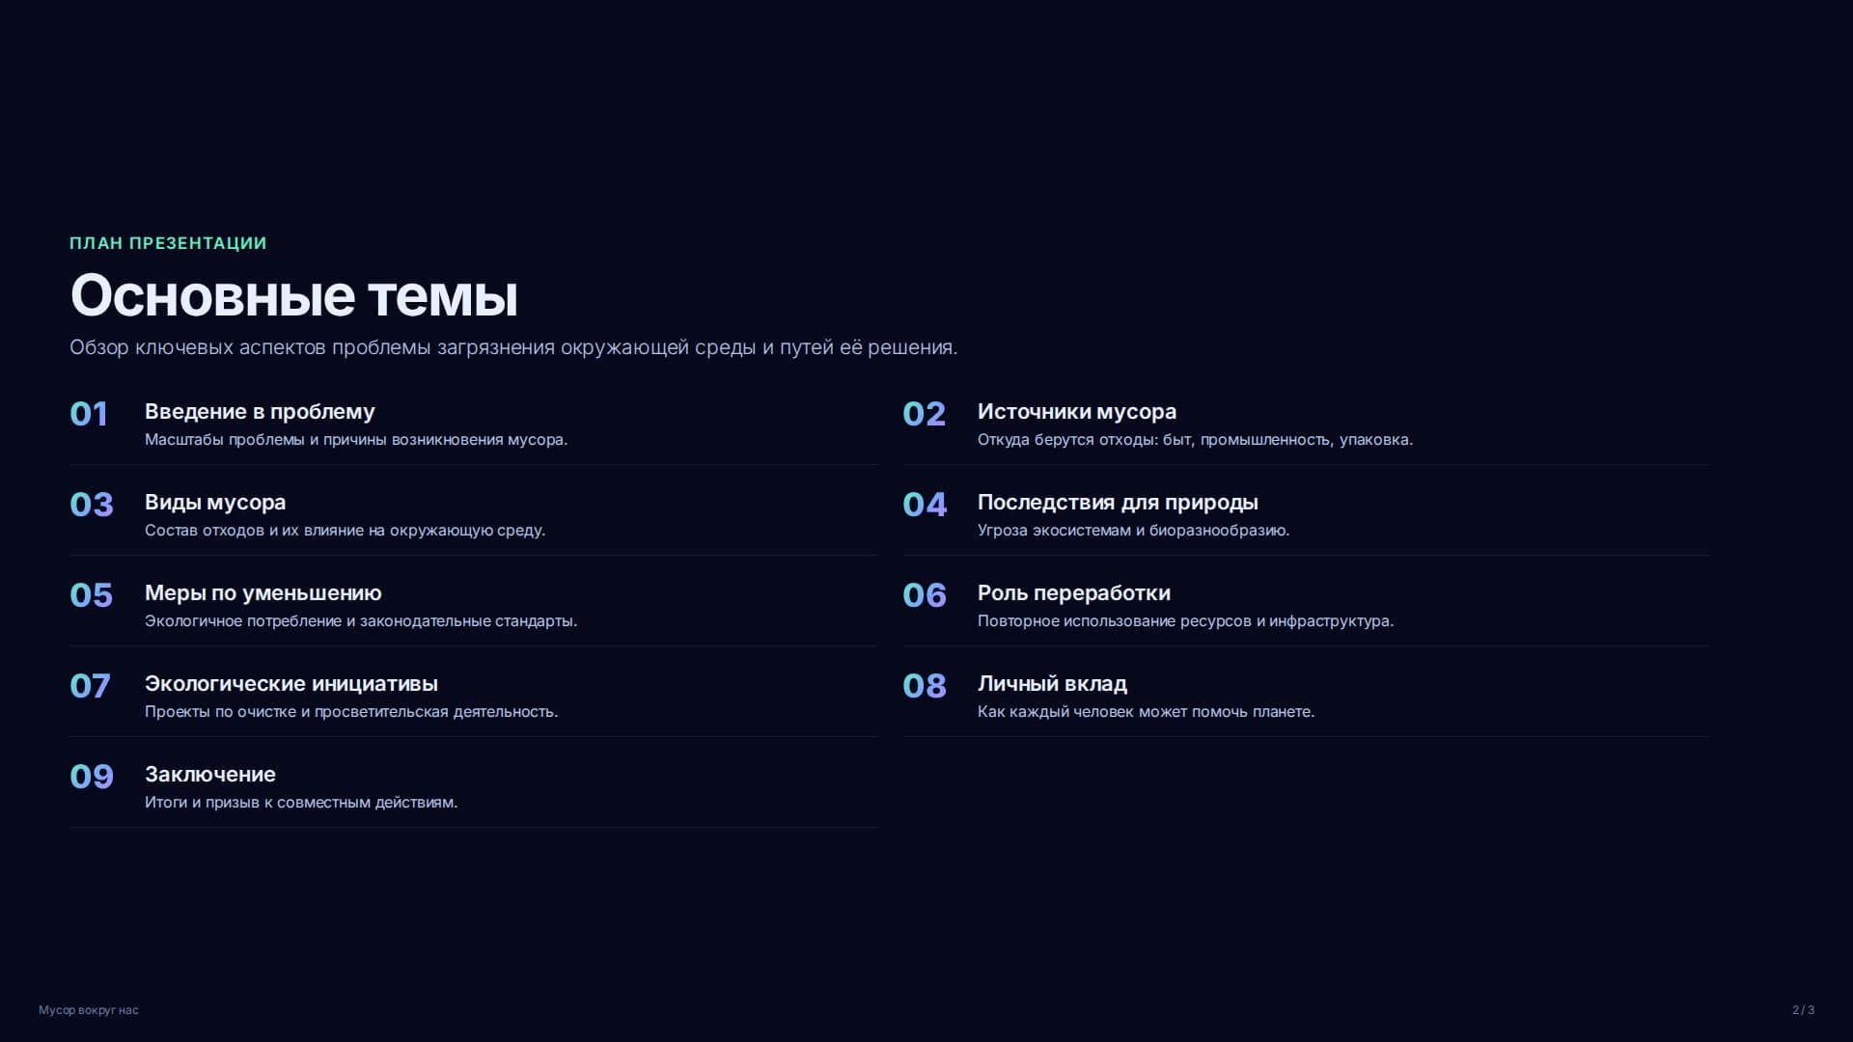The image size is (1853, 1042).
Task: Click the number 04 marker
Action: pos(925,505)
